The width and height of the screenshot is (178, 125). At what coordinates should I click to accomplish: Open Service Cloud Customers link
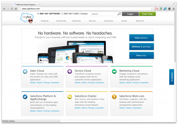(x=100, y=82)
